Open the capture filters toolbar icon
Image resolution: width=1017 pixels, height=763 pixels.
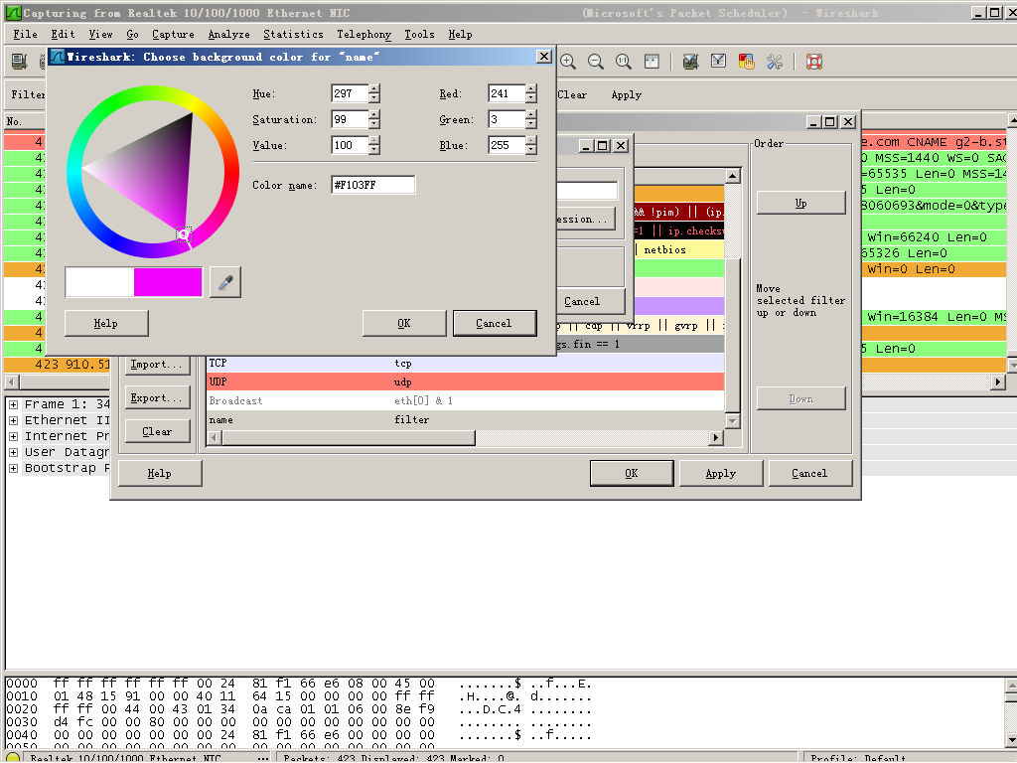(691, 62)
